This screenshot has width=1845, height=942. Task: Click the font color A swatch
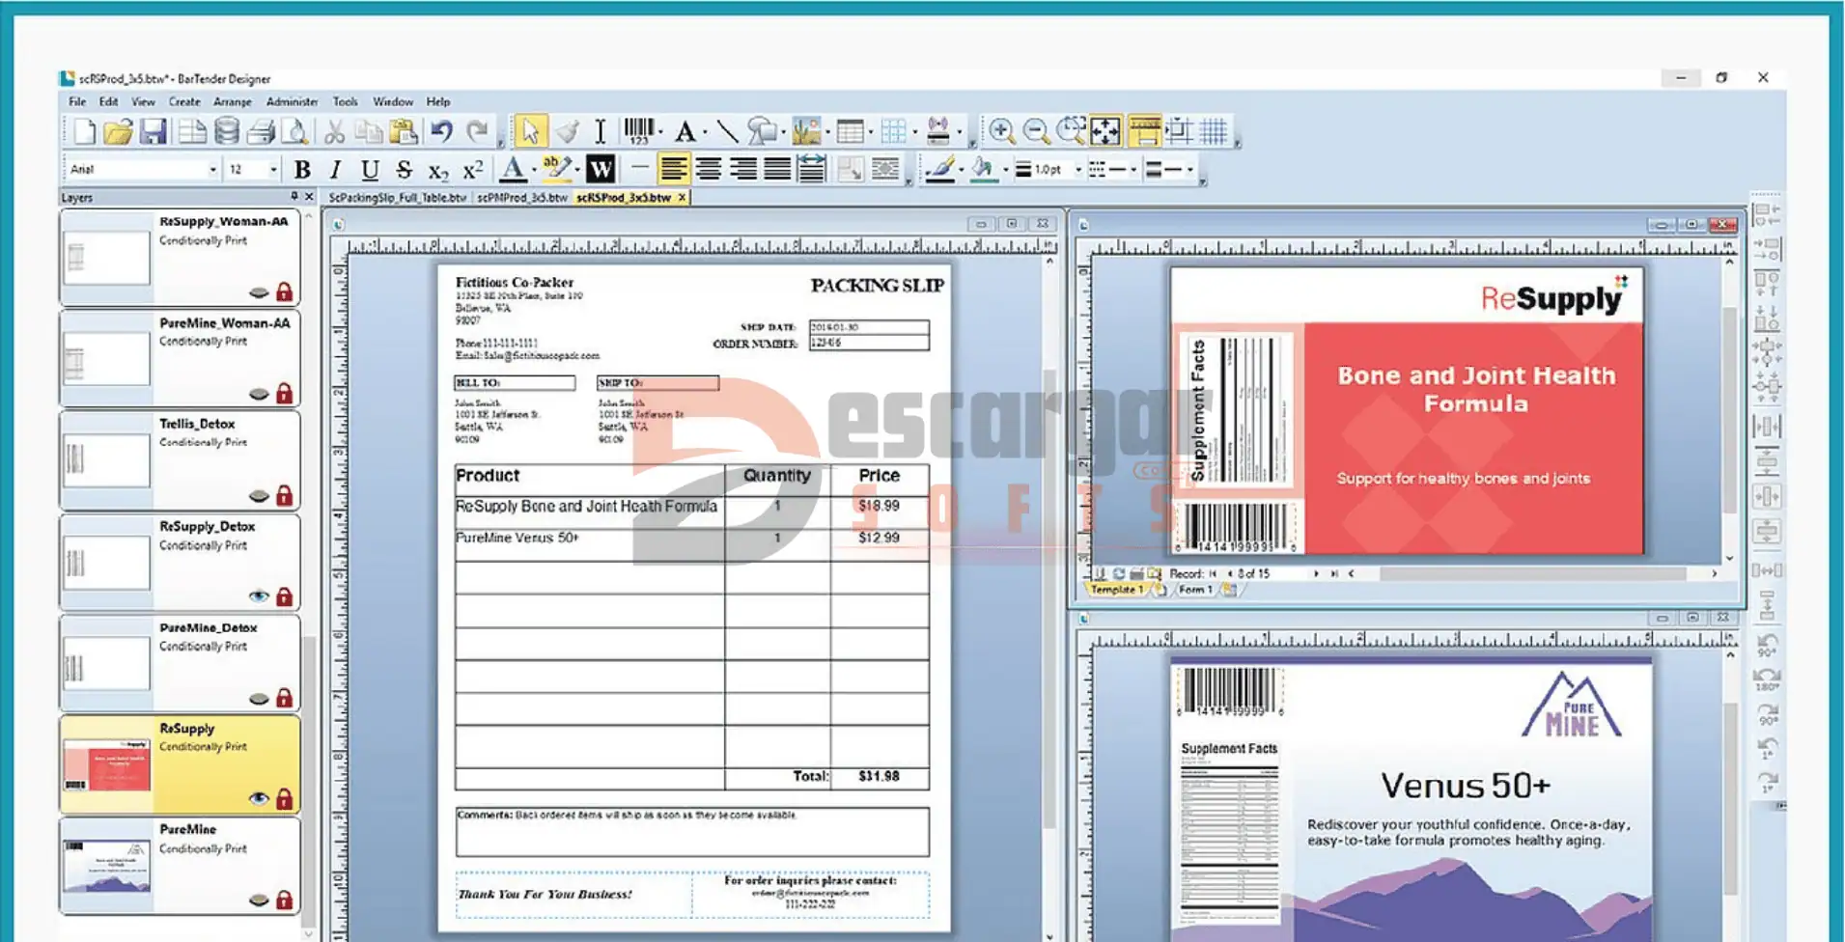pos(513,170)
